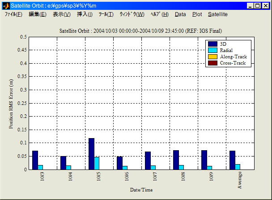Open the ウィンドウ(W) menu

coord(132,14)
